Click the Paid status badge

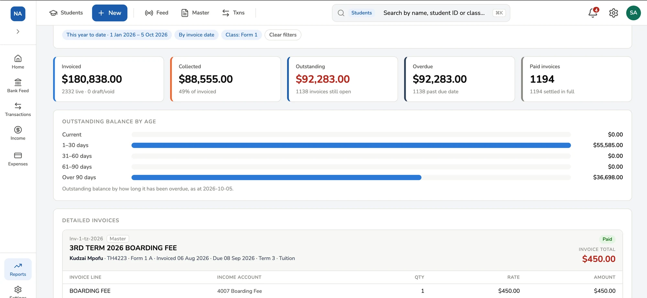(x=607, y=239)
